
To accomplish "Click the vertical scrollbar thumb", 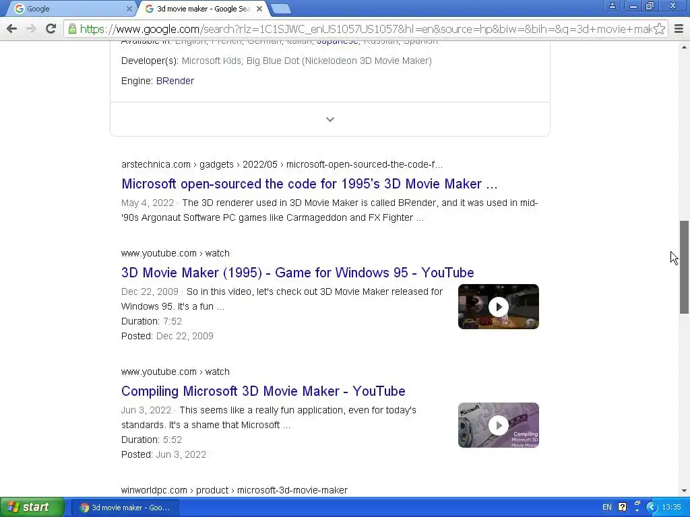I will 684,267.
